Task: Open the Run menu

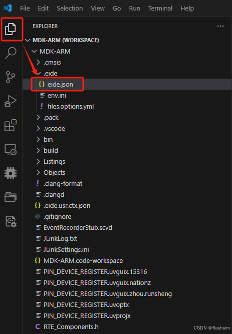Action: (135, 9)
